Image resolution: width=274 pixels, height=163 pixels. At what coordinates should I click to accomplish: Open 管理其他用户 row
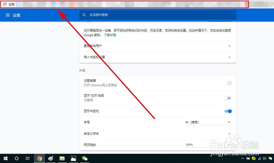point(158,46)
